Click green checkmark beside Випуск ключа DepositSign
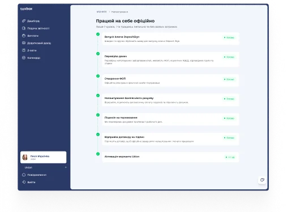The width and height of the screenshot is (287, 212). (x=98, y=34)
